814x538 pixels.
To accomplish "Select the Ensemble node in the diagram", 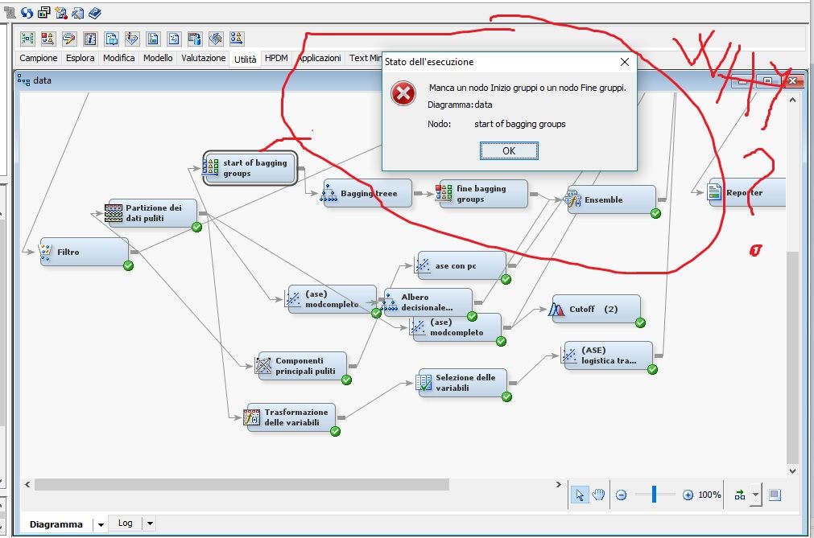I will click(x=614, y=199).
